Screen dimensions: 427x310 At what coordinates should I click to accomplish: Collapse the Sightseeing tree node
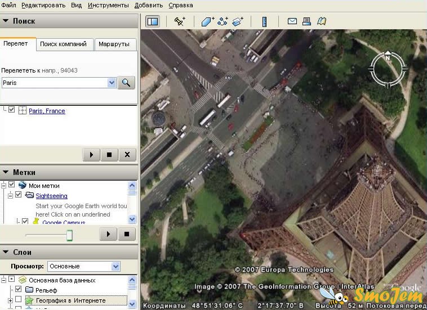pos(10,196)
